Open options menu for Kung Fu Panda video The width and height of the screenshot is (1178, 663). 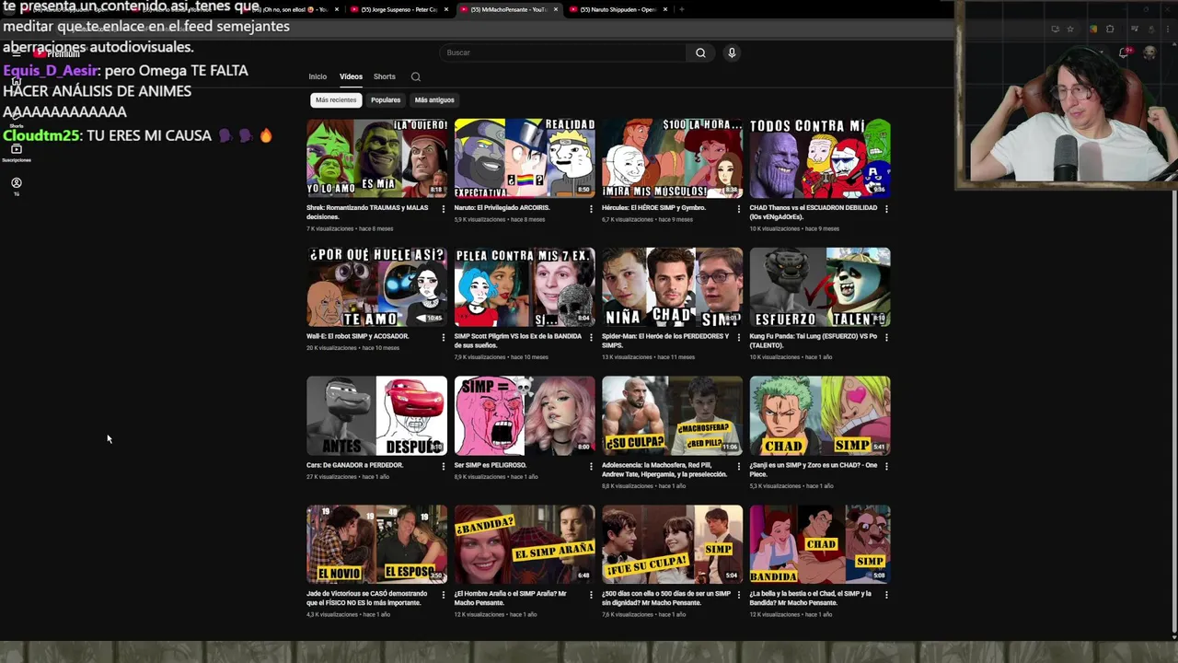click(x=886, y=337)
